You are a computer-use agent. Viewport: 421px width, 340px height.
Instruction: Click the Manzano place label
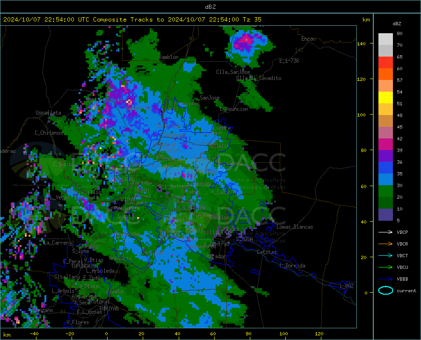44,310
